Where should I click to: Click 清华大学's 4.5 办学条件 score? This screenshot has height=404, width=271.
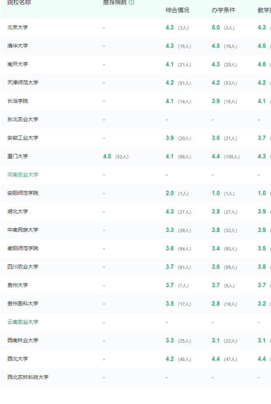point(216,46)
